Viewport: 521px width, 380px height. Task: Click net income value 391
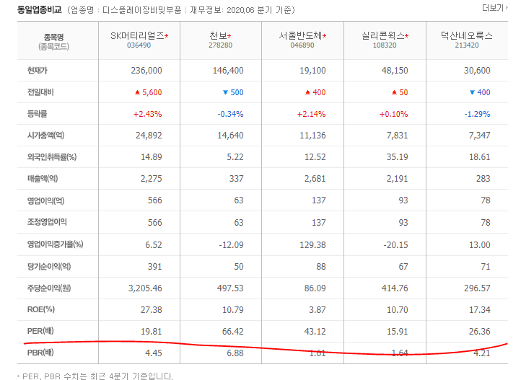(x=155, y=267)
